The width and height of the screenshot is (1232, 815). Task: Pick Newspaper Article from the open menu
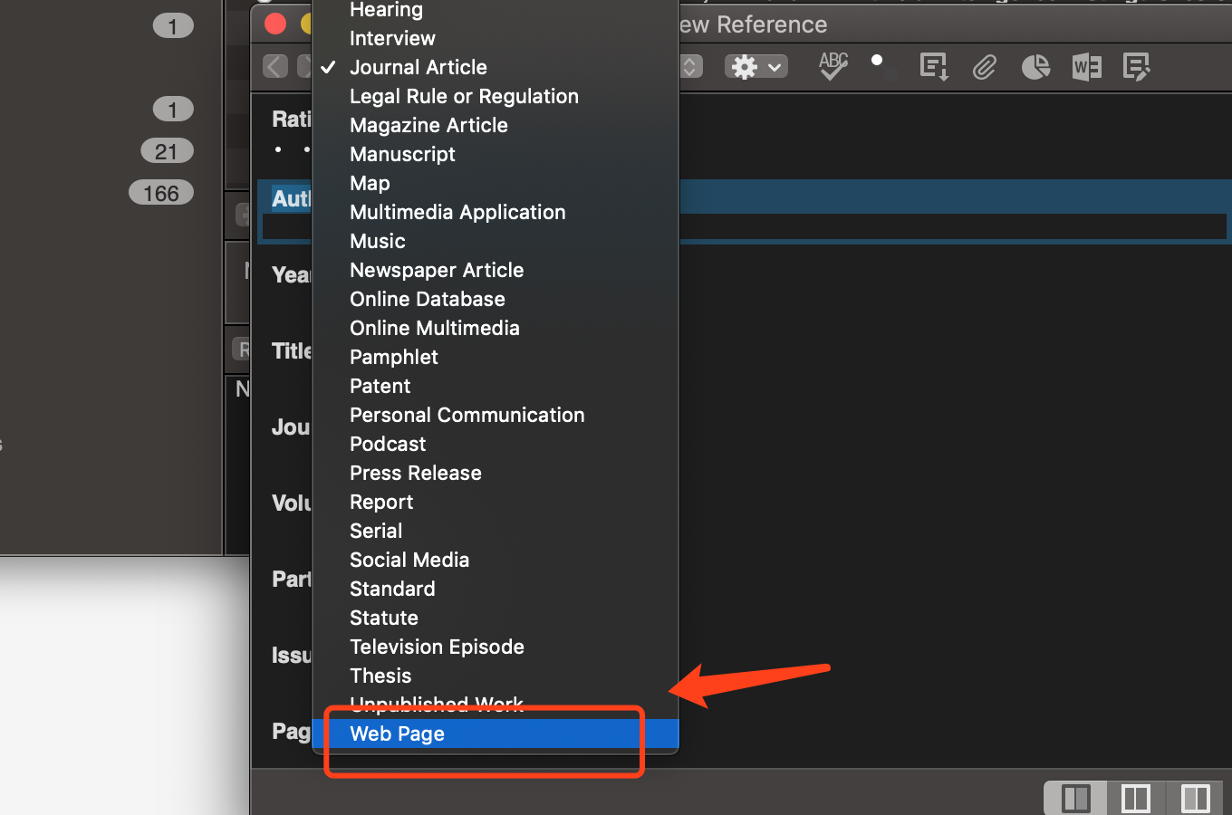437,270
